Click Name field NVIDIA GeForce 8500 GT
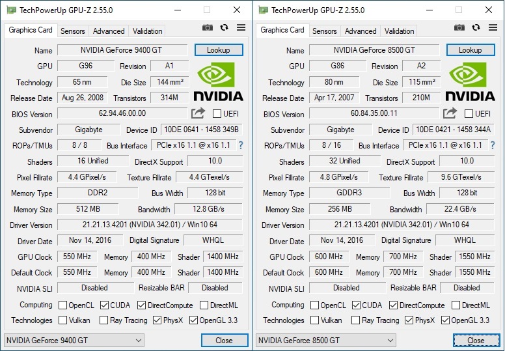 [x=374, y=50]
